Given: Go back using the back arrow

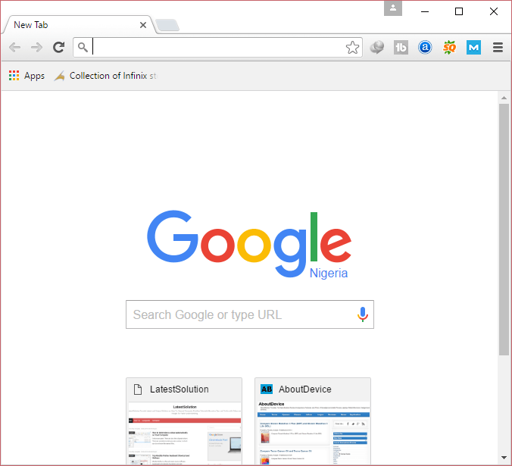Looking at the screenshot, I should coord(14,48).
